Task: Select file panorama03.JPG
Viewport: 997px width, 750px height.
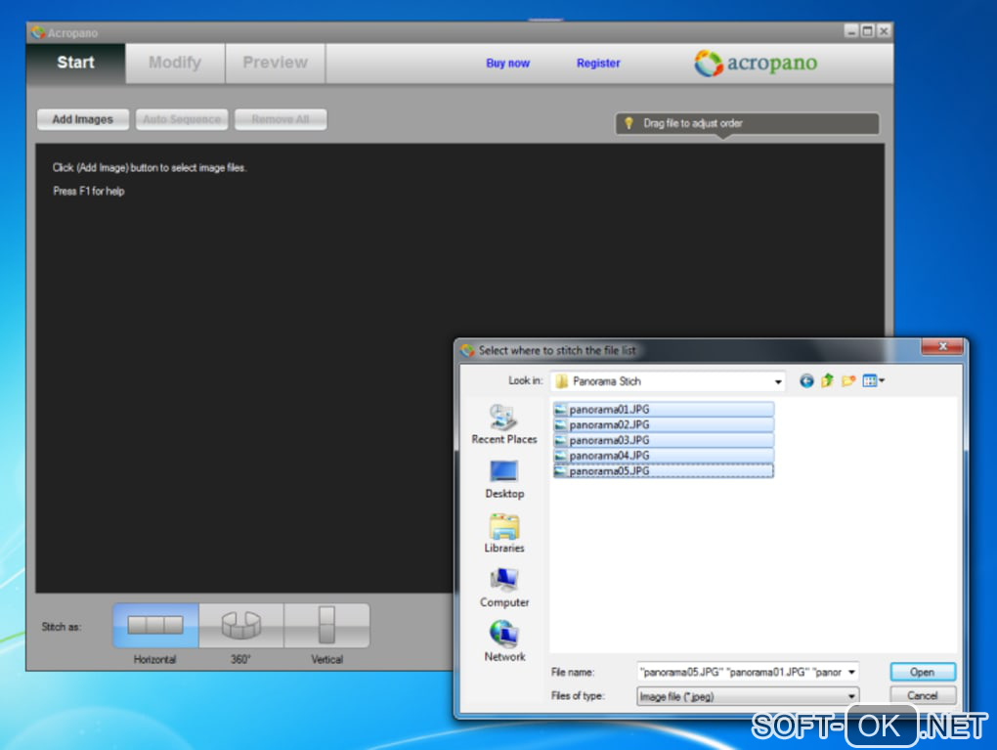Action: tap(664, 440)
